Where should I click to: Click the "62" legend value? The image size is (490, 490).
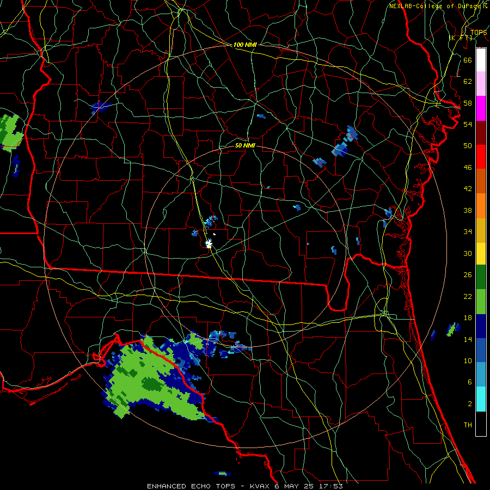[x=468, y=82]
